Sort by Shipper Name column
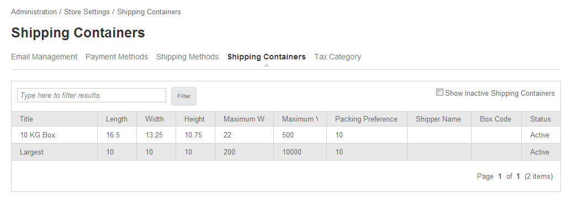Viewport: 566px width, 198px height. tap(439, 119)
